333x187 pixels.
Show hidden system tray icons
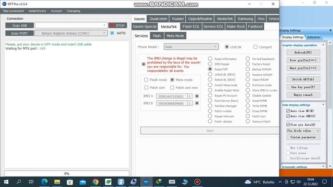(x=280, y=182)
